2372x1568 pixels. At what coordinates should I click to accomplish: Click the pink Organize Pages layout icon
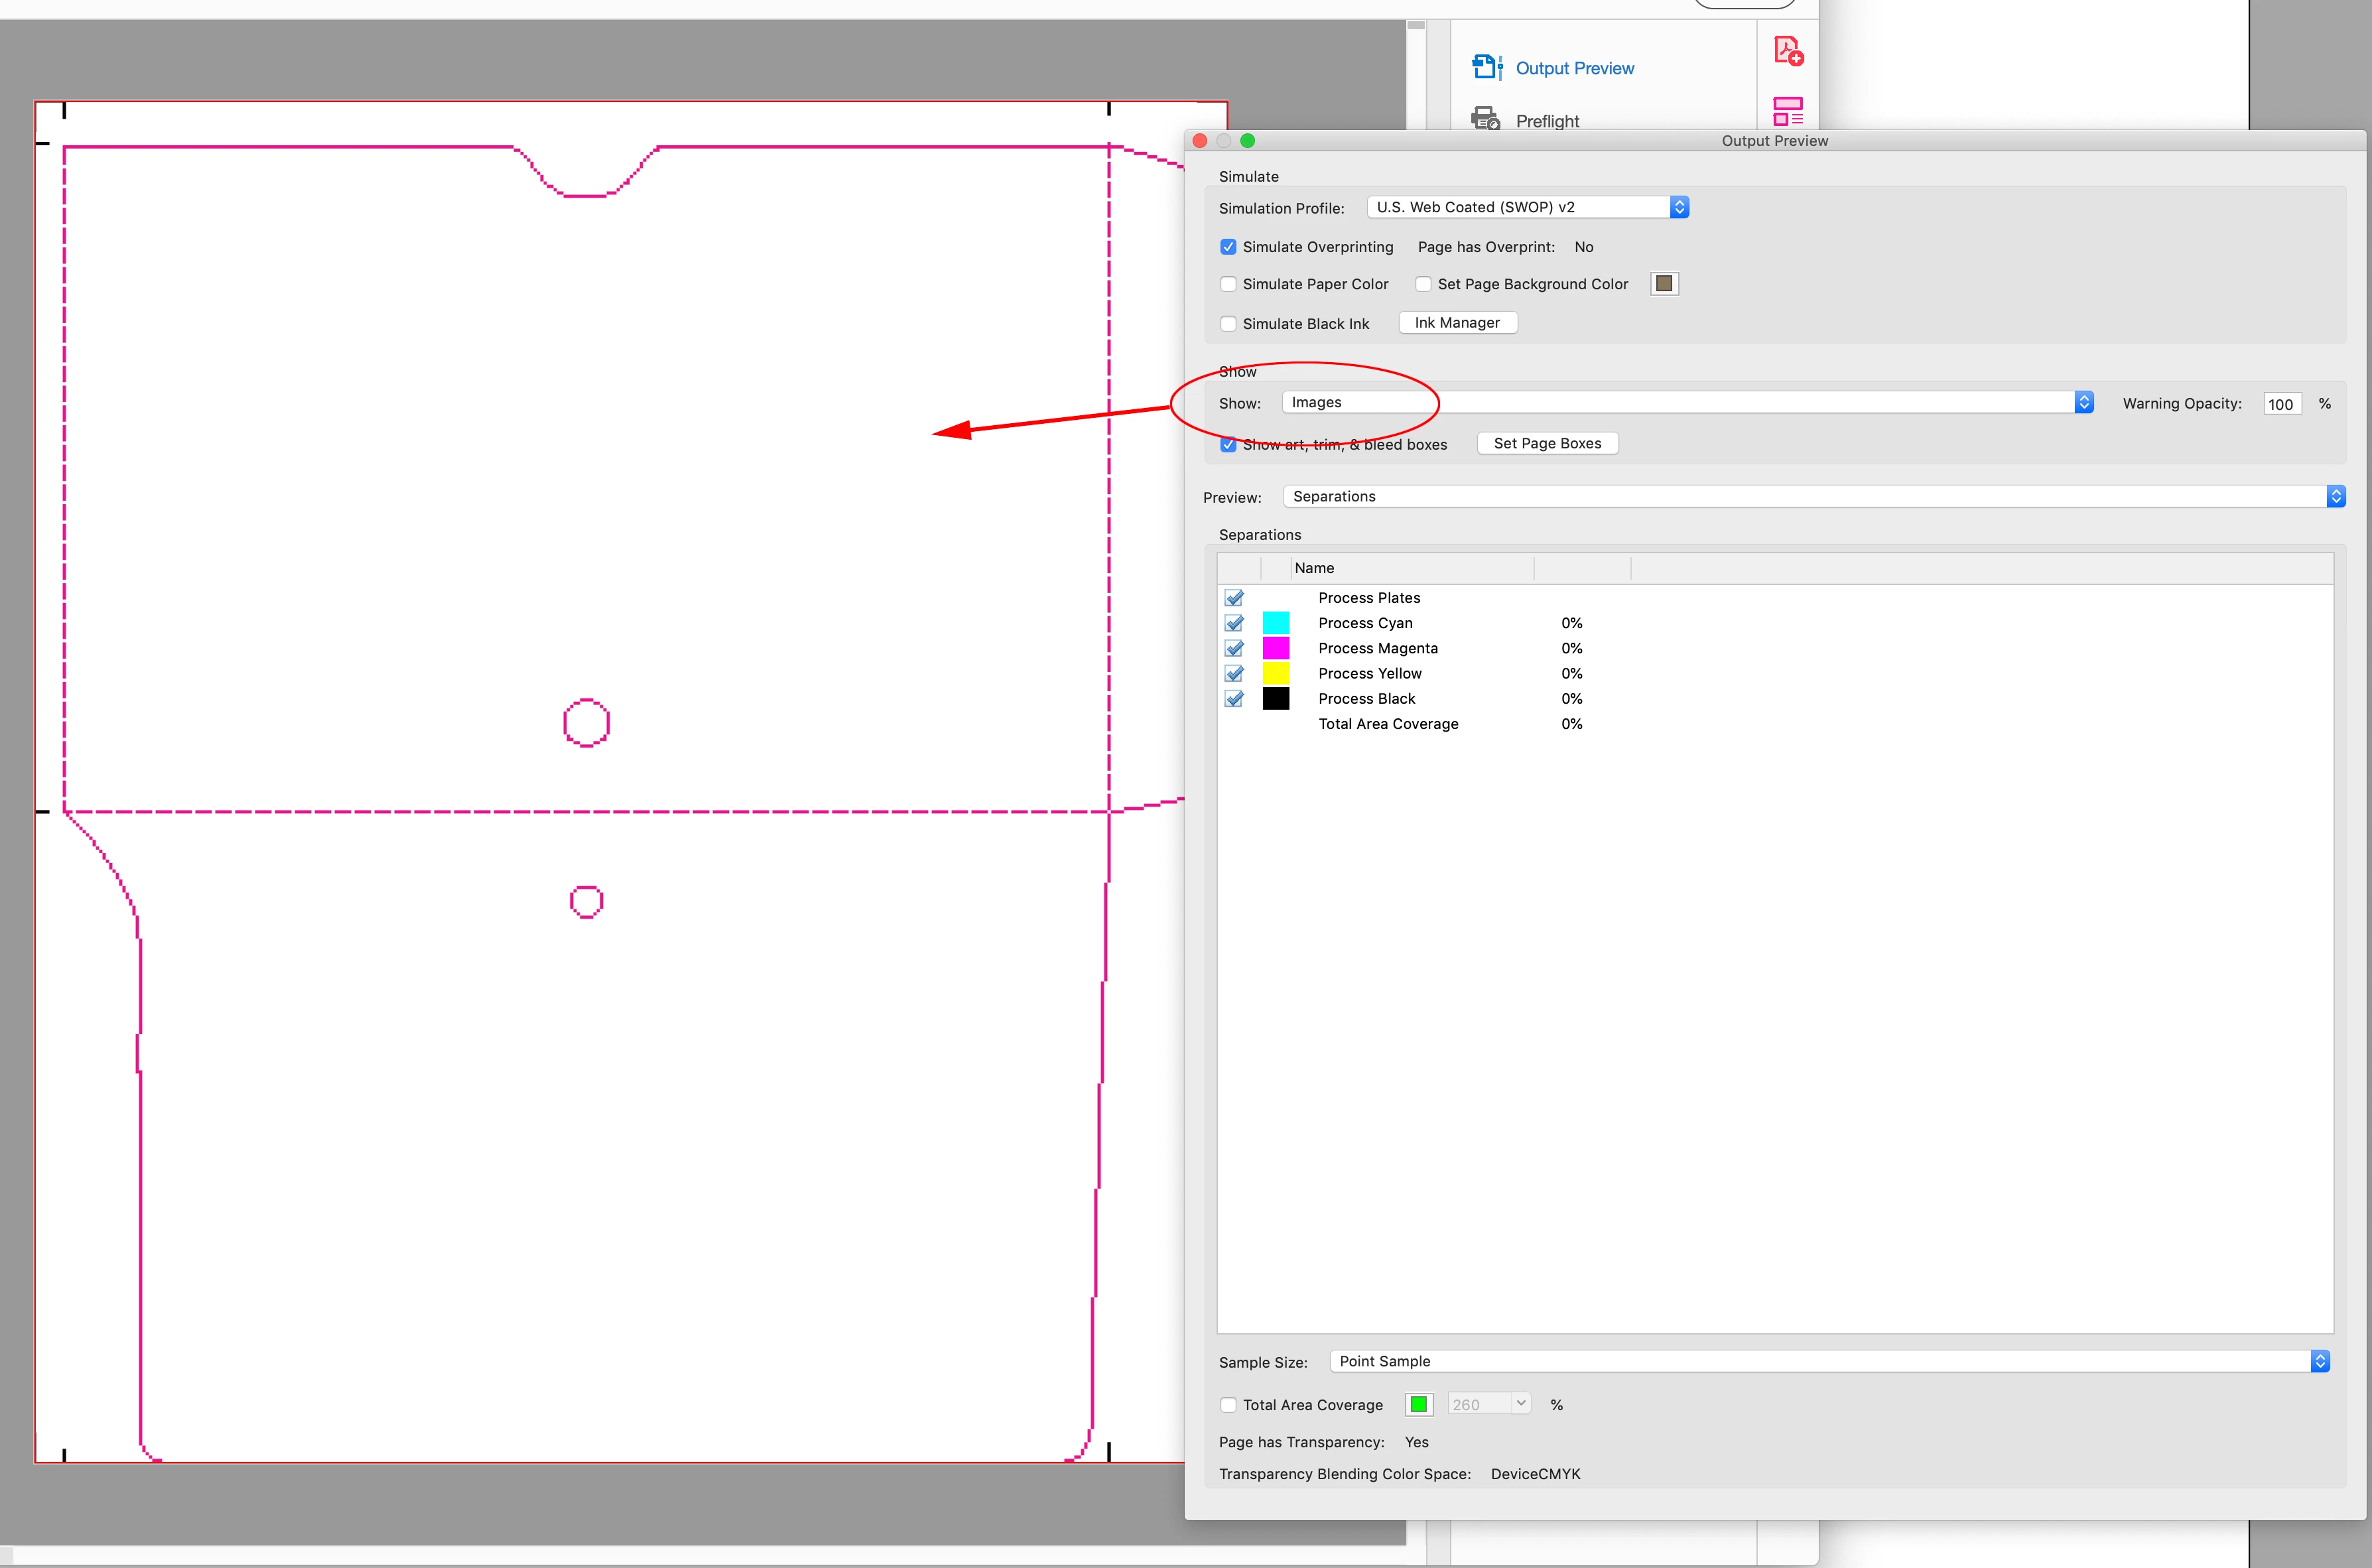[x=1787, y=110]
